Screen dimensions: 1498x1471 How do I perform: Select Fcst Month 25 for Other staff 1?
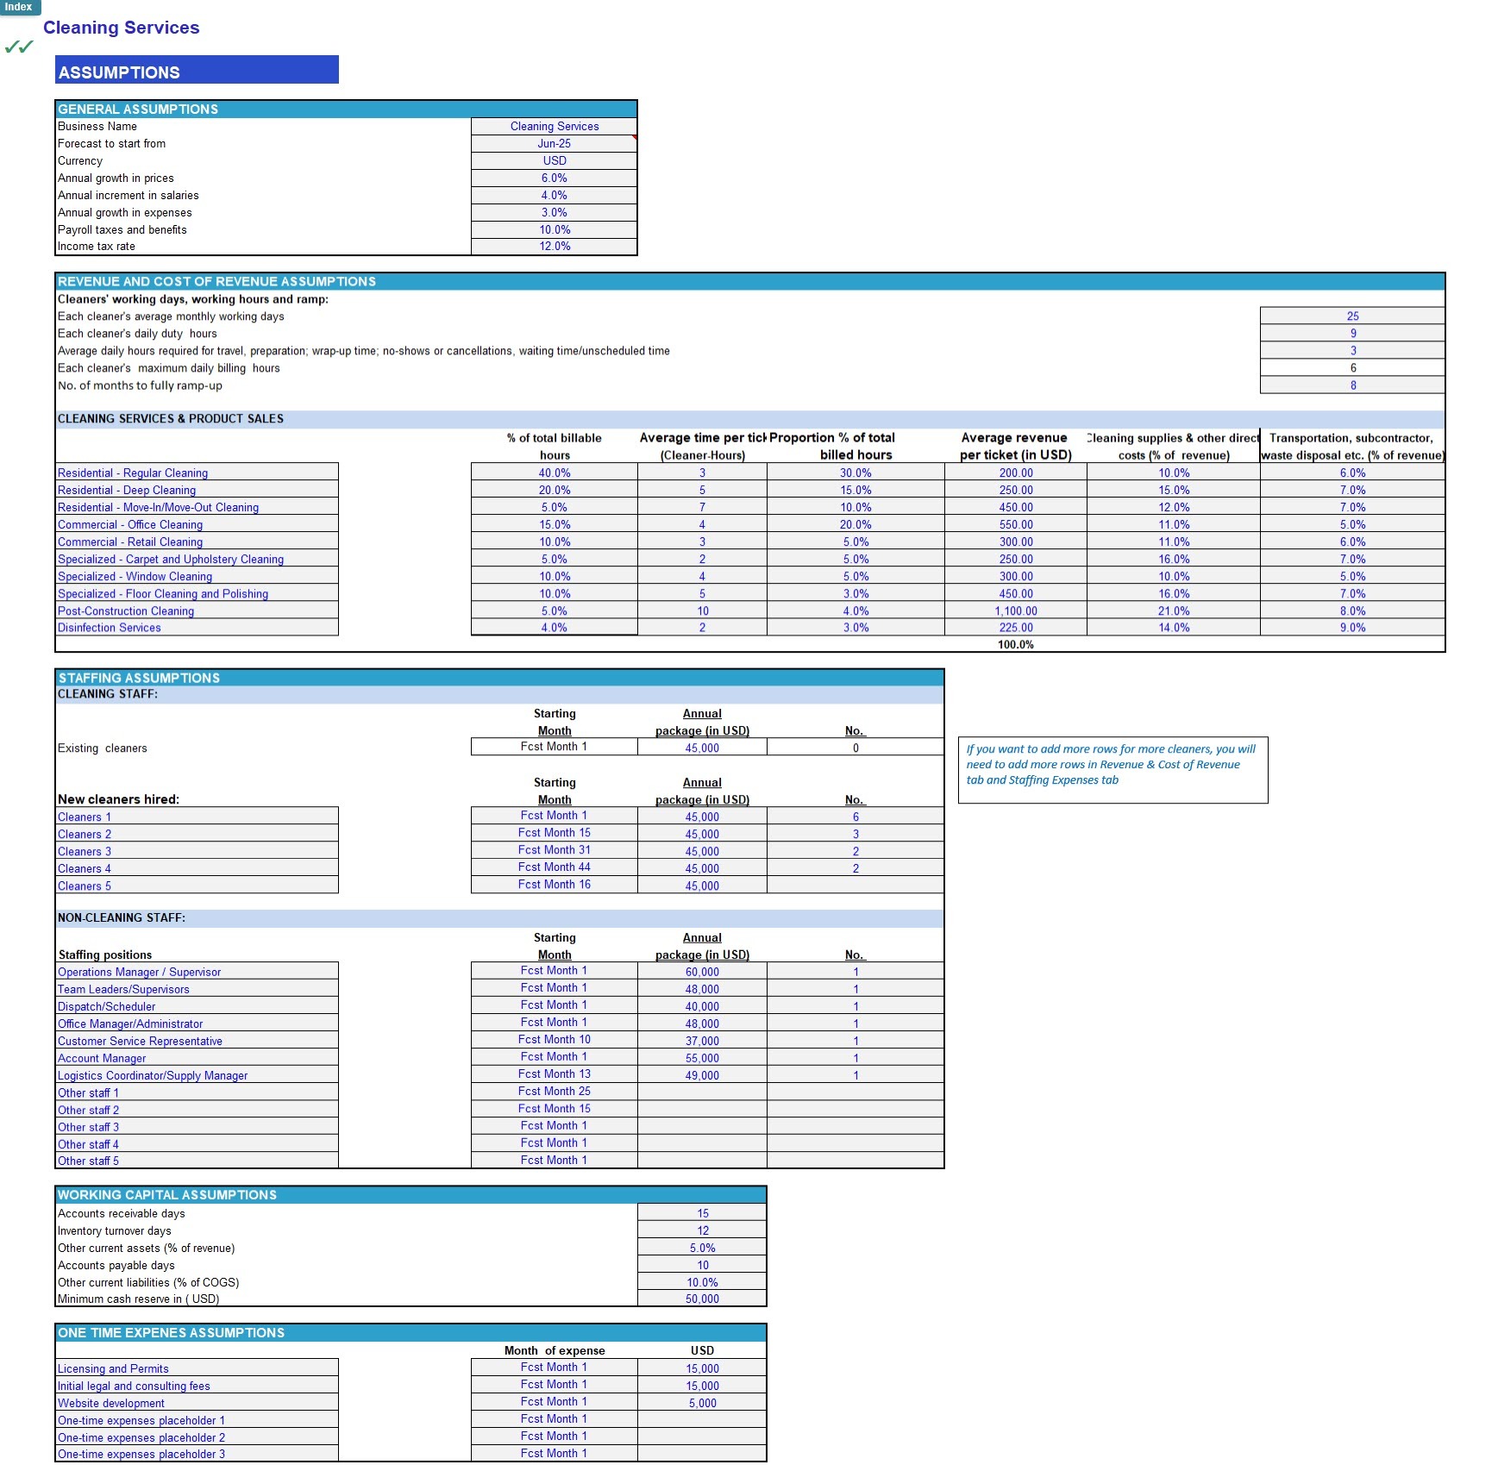pos(554,1092)
